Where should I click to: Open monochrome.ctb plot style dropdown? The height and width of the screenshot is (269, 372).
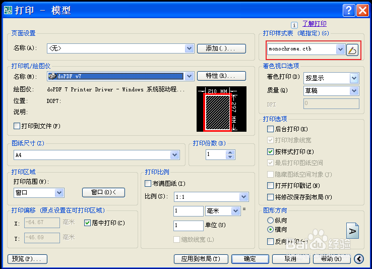click(x=340, y=49)
